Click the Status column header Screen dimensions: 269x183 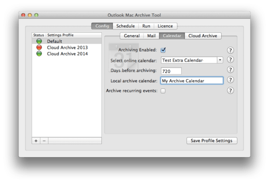pos(39,35)
